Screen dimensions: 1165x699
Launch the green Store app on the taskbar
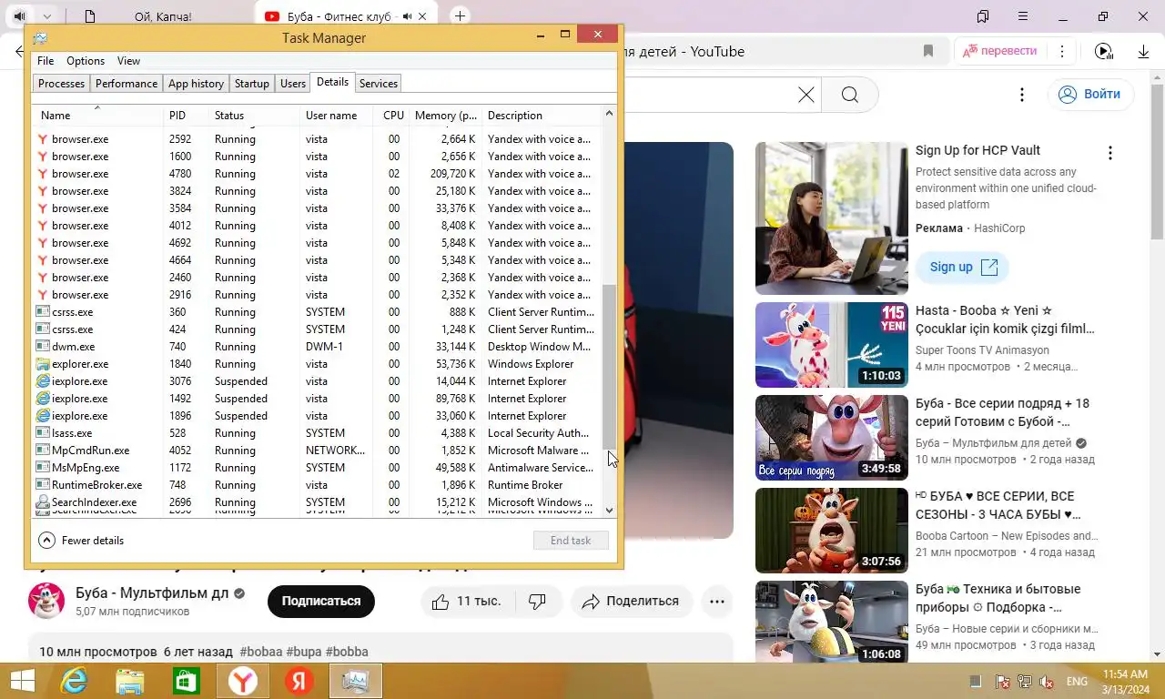(186, 681)
